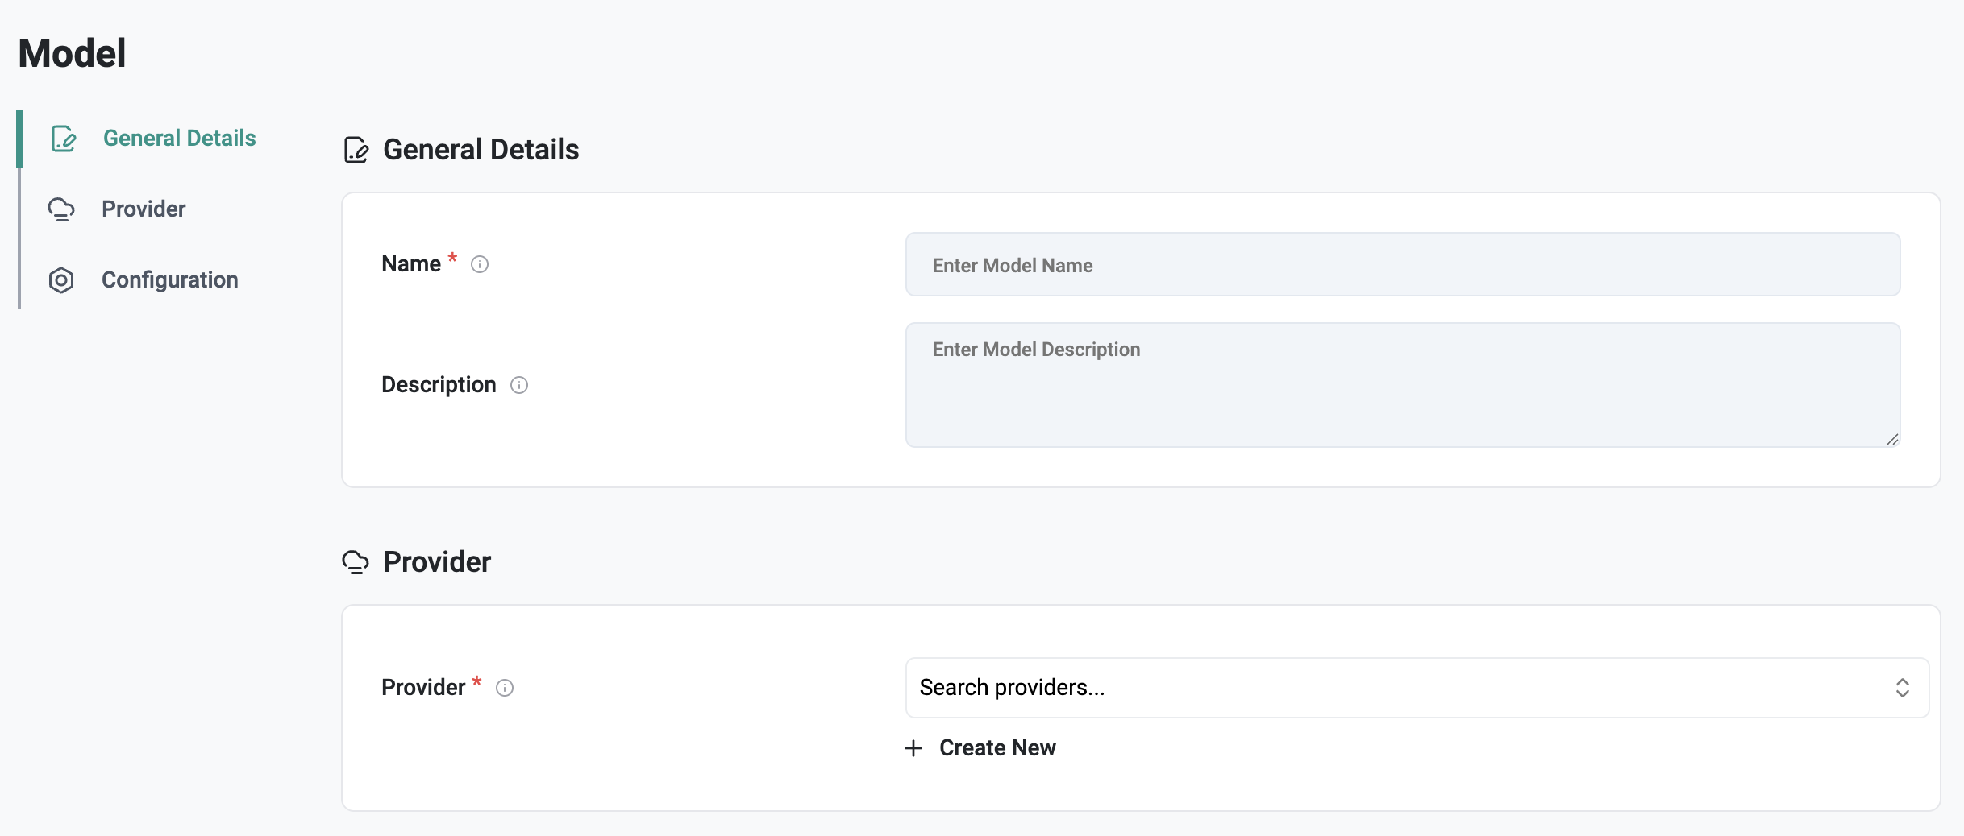The image size is (1964, 836).
Task: Click the Model page title
Action: (73, 54)
